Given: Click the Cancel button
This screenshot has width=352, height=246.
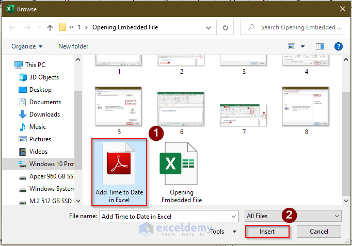Looking at the screenshot, I should [x=319, y=232].
